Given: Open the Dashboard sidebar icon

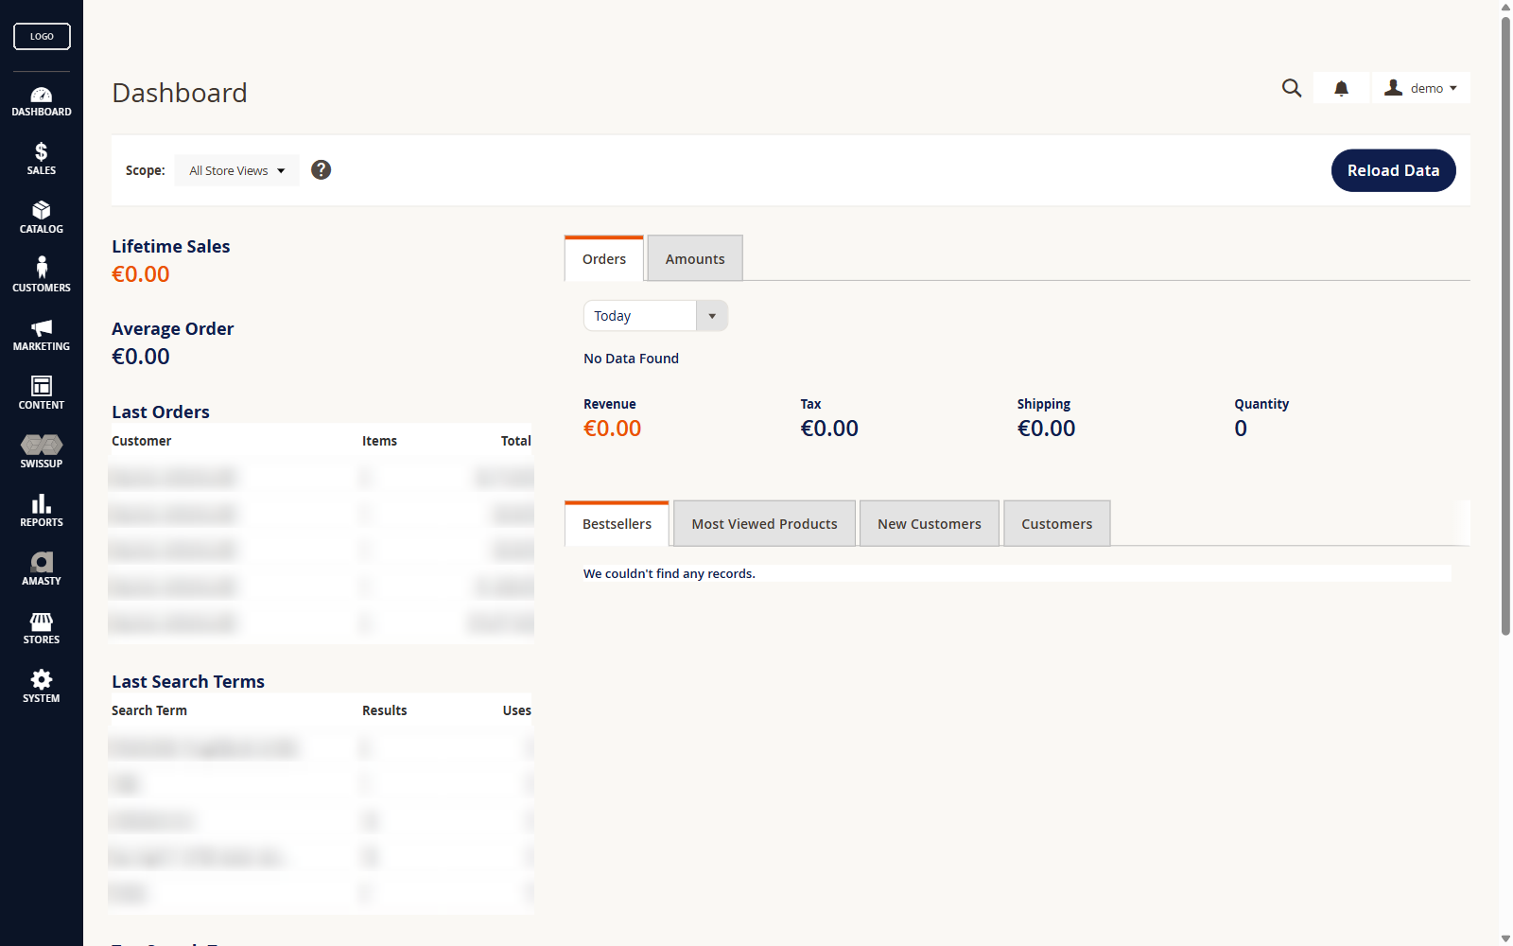Looking at the screenshot, I should click(42, 101).
